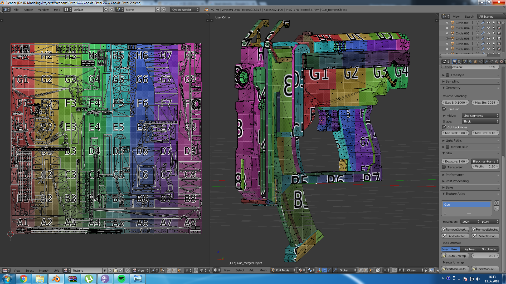Open the Cycles Render engine dropdown
The image size is (506, 284).
185,9
